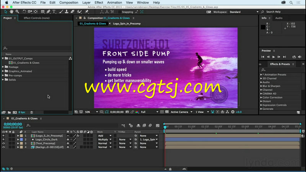This screenshot has height=172, width=306.
Task: Switch to Effect Controls tab
Action: 37,18
